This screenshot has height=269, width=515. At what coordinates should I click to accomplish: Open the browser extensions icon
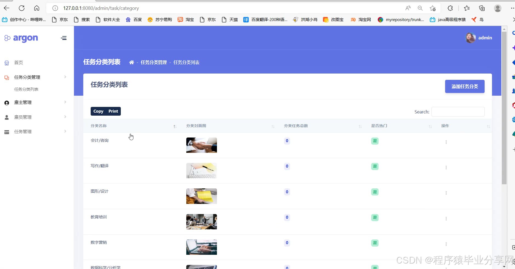tap(450, 8)
